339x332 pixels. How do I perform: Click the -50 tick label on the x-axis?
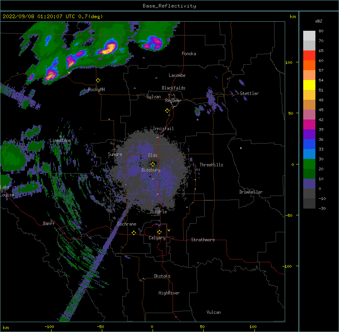click(100, 326)
